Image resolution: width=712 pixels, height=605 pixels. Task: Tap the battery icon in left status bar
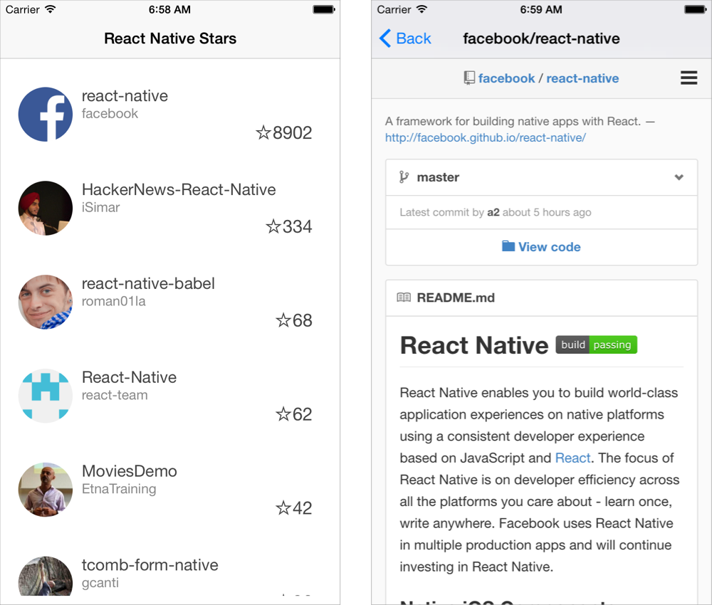tap(324, 9)
